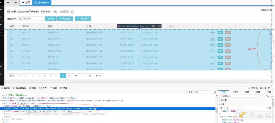The width and height of the screenshot is (275, 123).
Task: Click the 搜索 search button
Action: click(51, 18)
